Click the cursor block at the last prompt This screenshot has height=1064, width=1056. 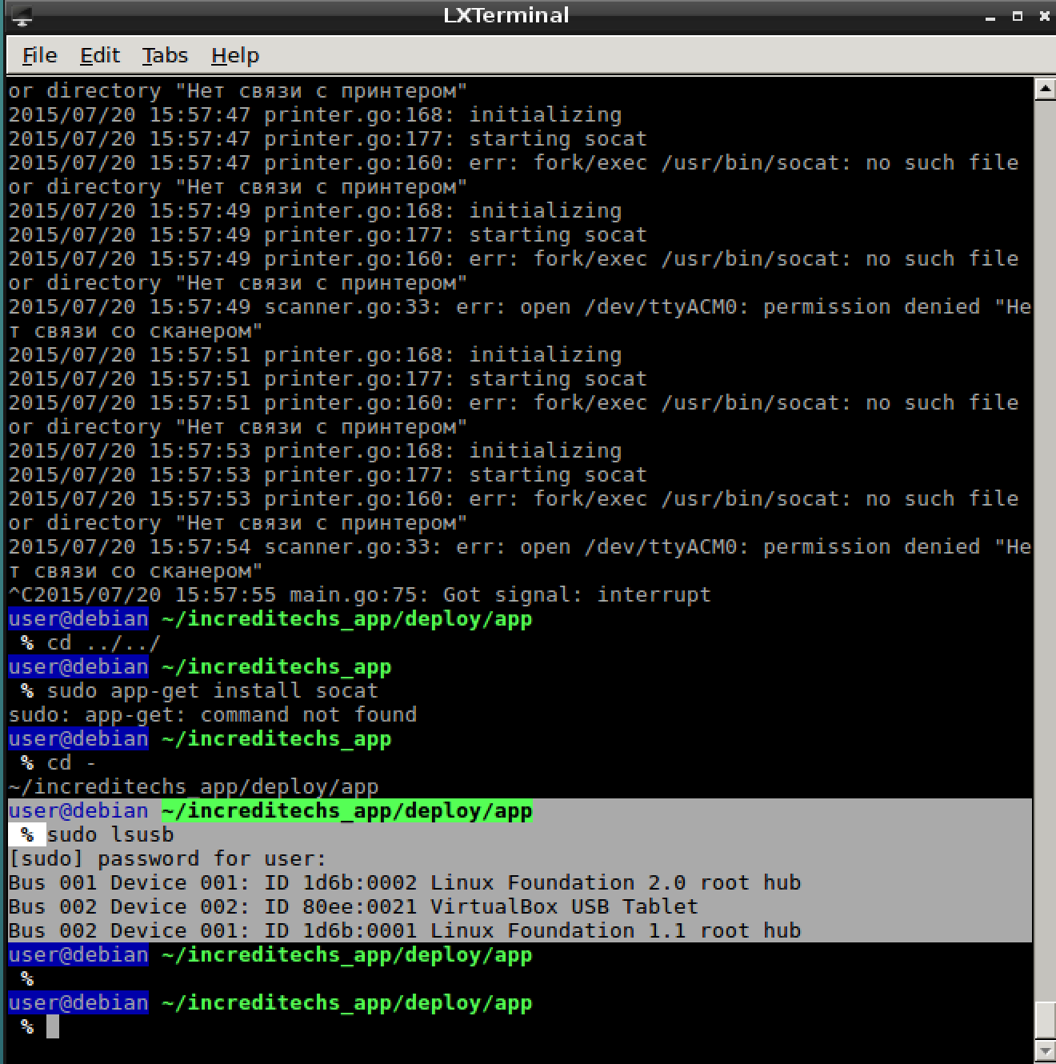53,1026
